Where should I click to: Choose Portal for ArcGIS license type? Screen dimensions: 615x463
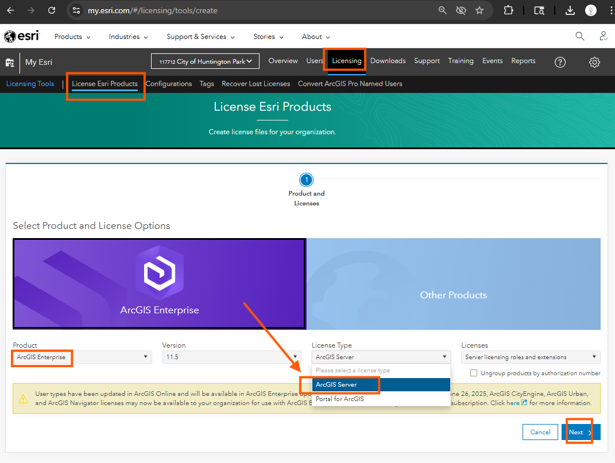(340, 399)
